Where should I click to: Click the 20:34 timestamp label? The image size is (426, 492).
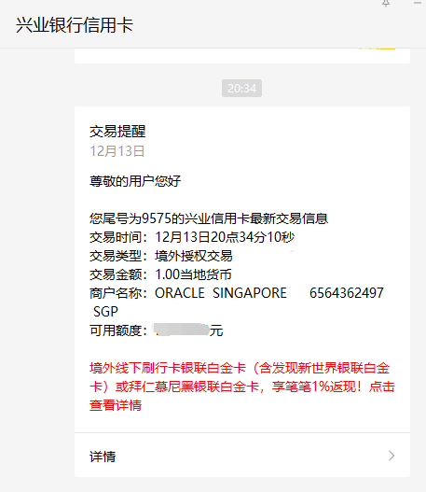[241, 88]
